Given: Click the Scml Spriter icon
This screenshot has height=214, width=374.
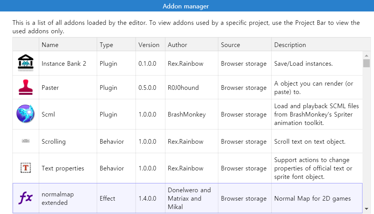Looking at the screenshot, I should (x=26, y=114).
